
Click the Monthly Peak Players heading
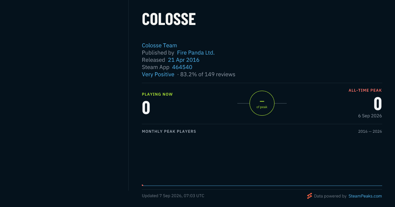[x=169, y=131]
